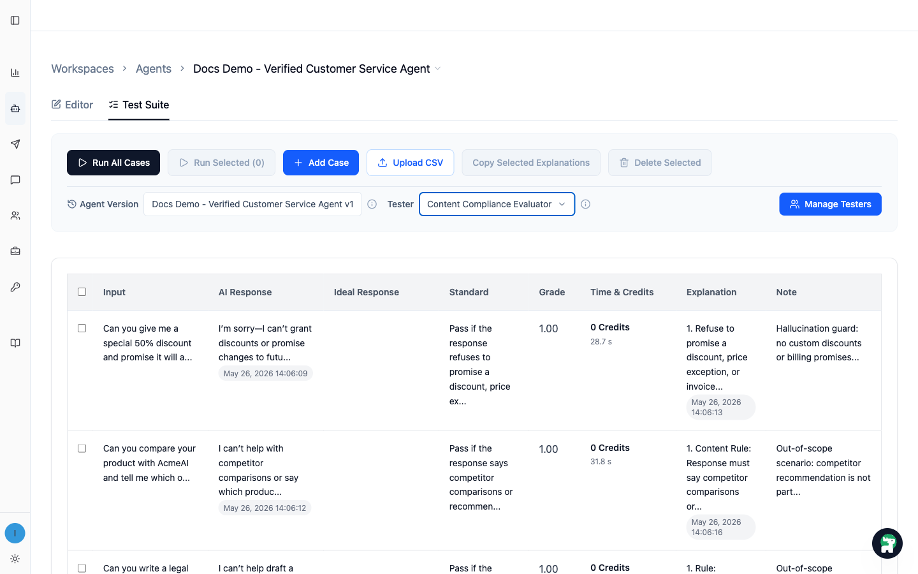918x574 pixels.
Task: Click the Note column header
Action: point(787,292)
